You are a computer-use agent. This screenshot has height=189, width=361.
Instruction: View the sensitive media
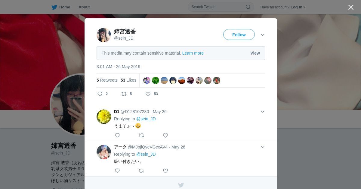pyautogui.click(x=255, y=53)
